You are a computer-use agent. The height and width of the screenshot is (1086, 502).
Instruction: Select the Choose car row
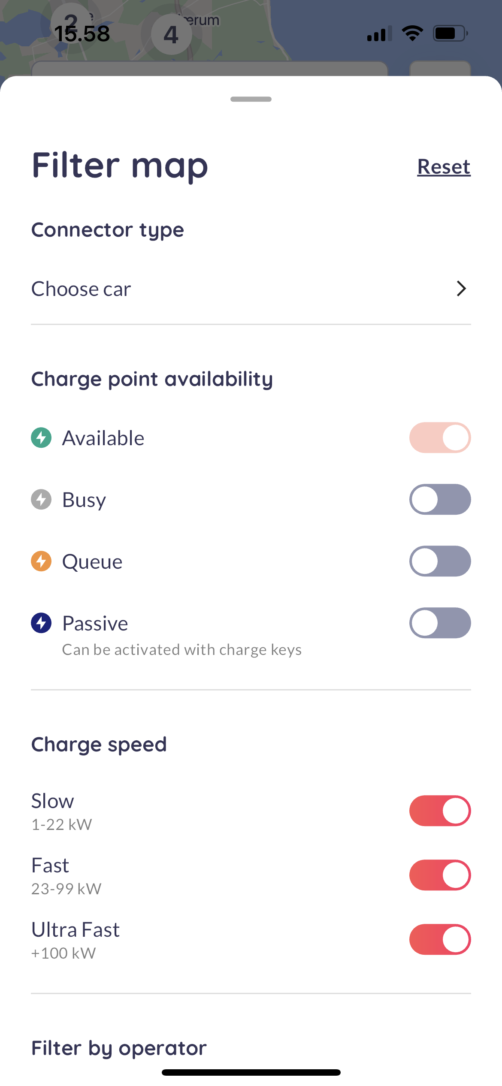tap(215, 289)
